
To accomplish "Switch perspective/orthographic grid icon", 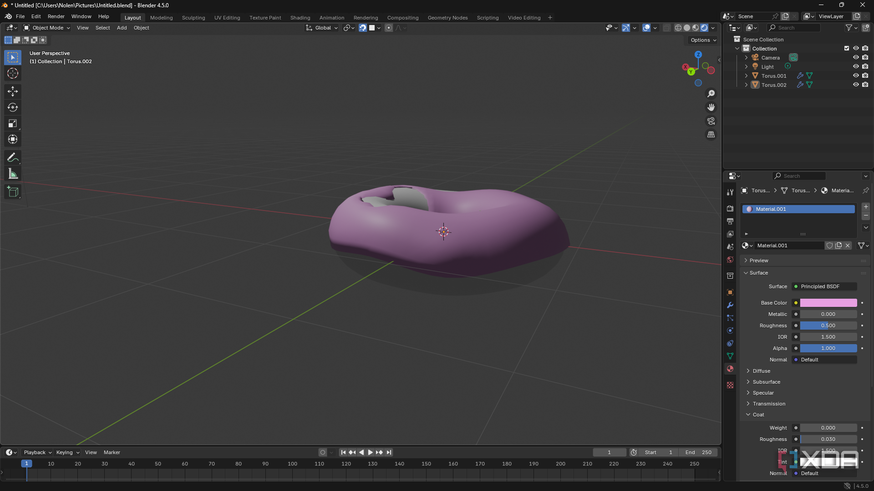I will pyautogui.click(x=711, y=135).
